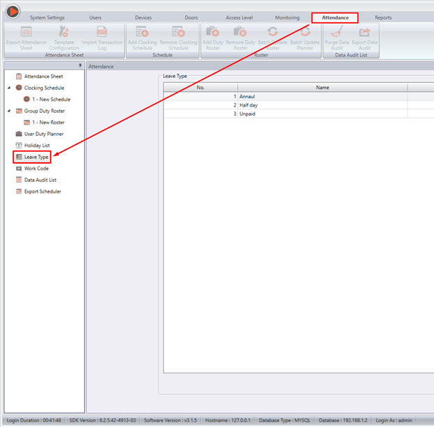Sort by the Name column header
This screenshot has width=434, height=427.
323,87
